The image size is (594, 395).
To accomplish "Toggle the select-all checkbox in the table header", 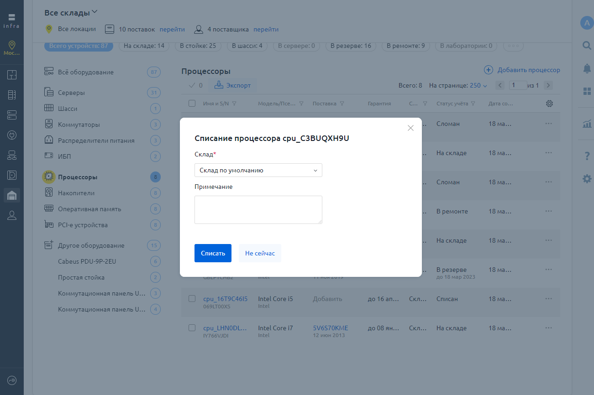I will click(192, 104).
